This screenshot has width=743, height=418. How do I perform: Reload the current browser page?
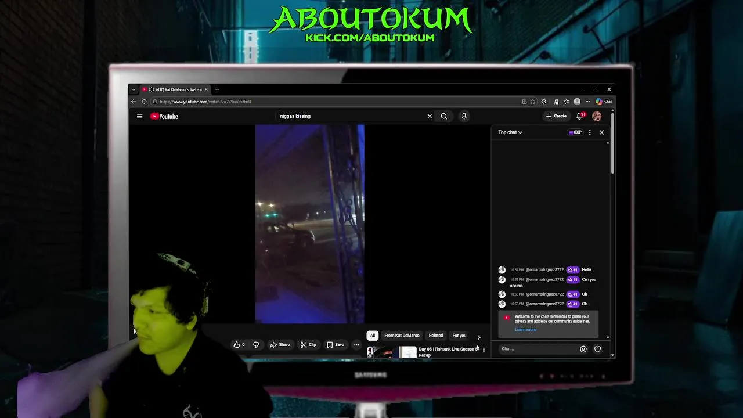coord(144,102)
